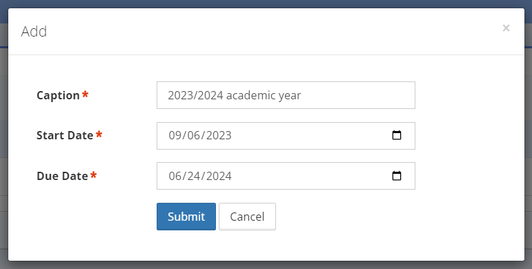Focus the Caption text field

(x=286, y=95)
